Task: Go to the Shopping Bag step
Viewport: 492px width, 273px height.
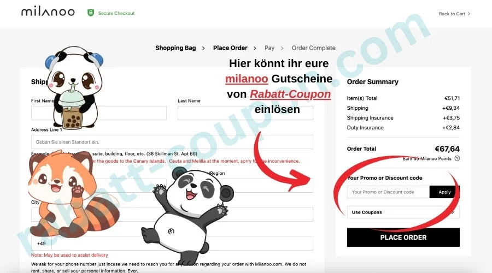Action: [175, 48]
